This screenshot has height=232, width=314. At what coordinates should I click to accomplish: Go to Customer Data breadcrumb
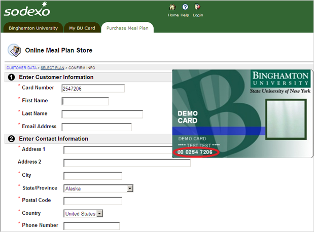pos(21,68)
